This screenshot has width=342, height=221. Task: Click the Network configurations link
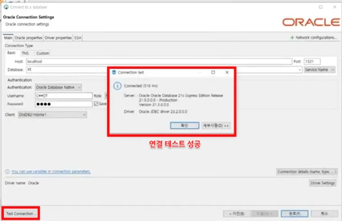[x=316, y=38]
